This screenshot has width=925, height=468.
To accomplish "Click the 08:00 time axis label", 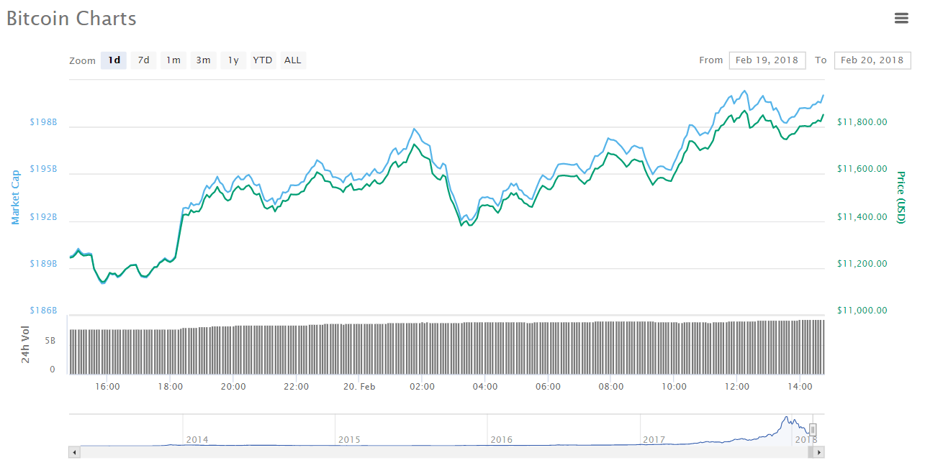I will [x=610, y=387].
